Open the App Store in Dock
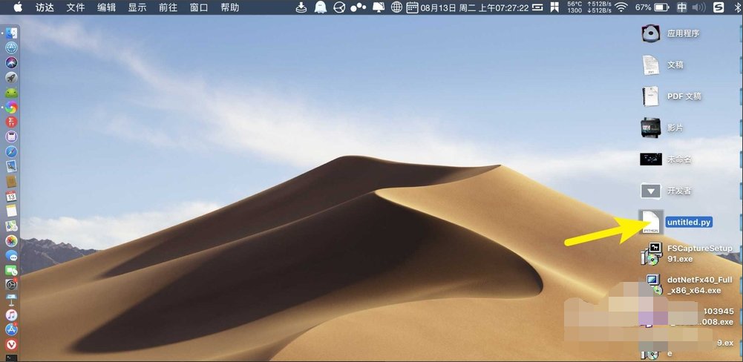Image resolution: width=743 pixels, height=362 pixels. coord(12,329)
